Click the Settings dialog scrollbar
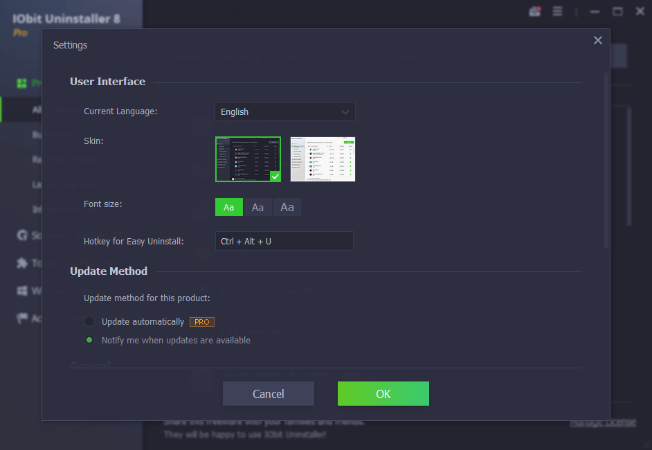Image resolution: width=652 pixels, height=450 pixels. click(606, 161)
